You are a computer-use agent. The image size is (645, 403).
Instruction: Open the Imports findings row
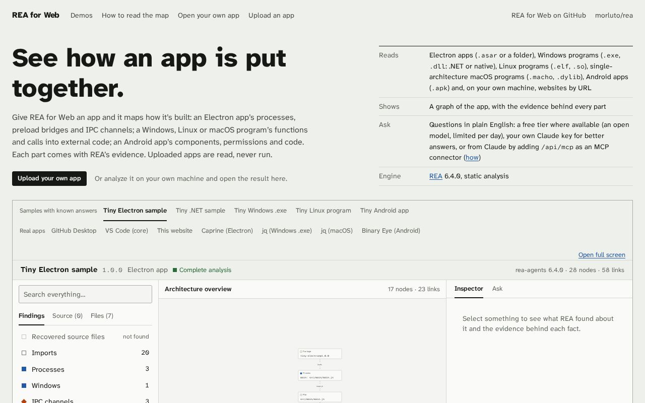point(85,353)
